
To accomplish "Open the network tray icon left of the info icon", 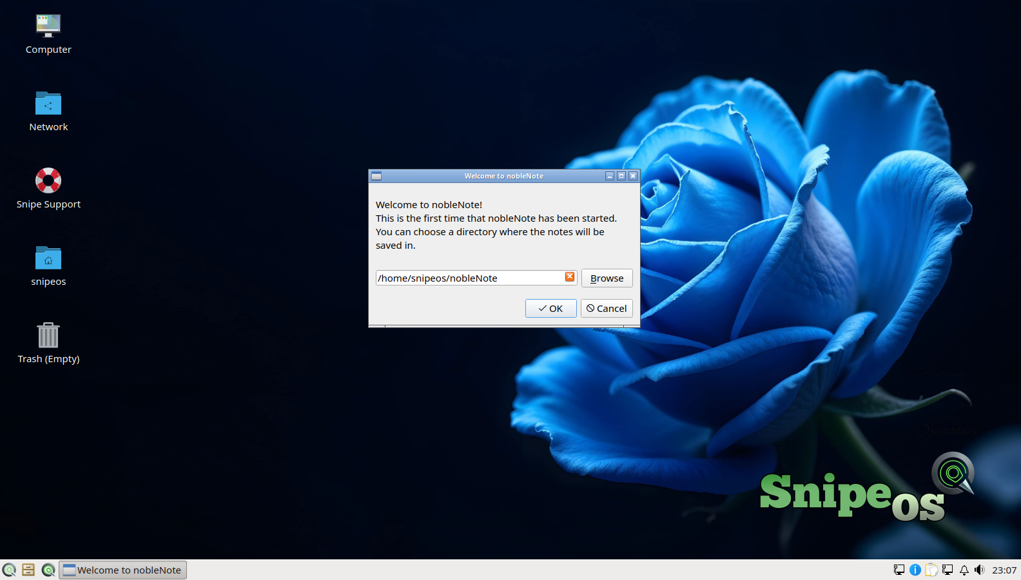I will [x=899, y=570].
